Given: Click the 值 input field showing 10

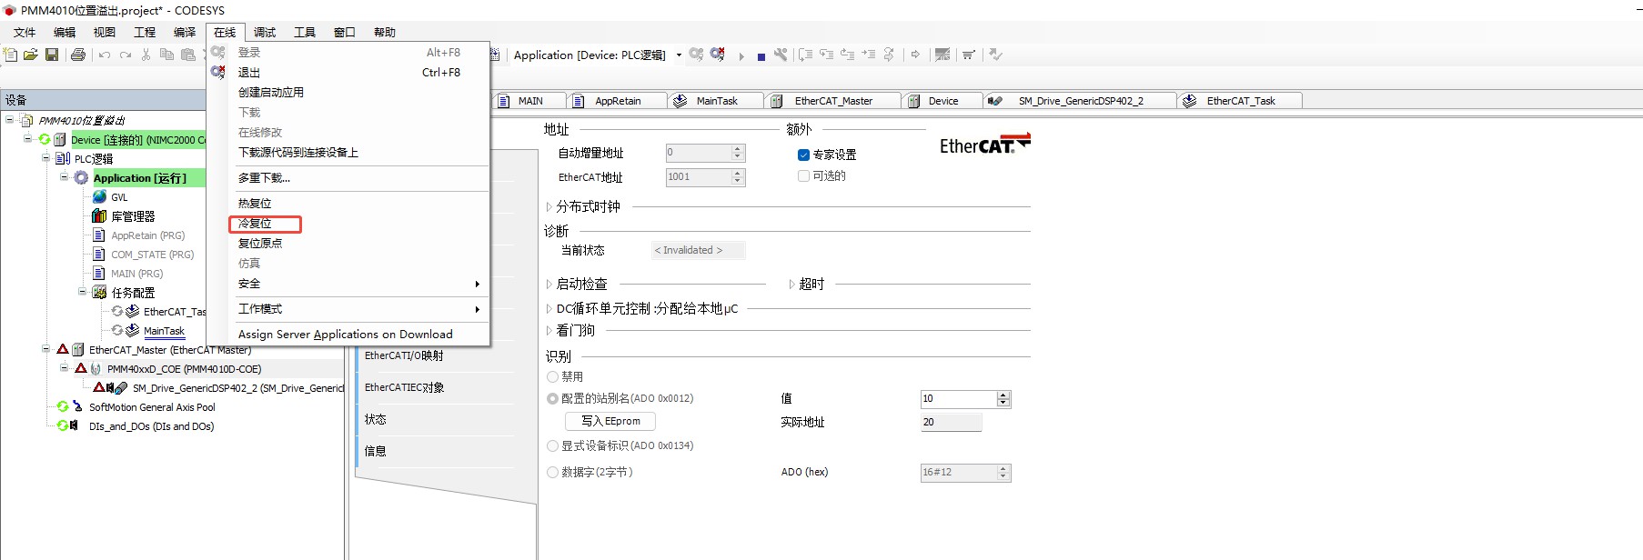Looking at the screenshot, I should [959, 398].
